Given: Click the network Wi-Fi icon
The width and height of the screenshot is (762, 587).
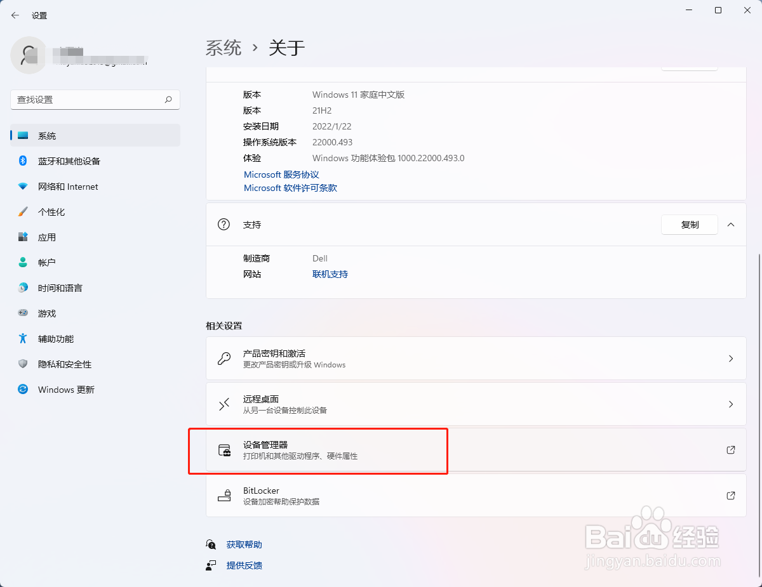Looking at the screenshot, I should (23, 187).
